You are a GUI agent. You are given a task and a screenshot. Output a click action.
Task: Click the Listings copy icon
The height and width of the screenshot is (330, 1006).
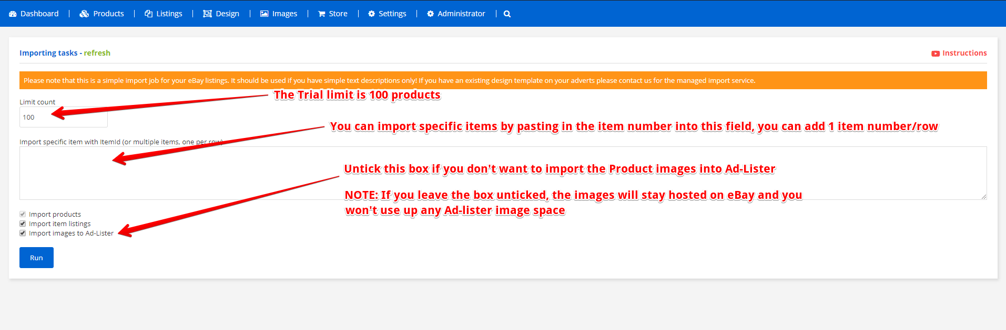149,14
